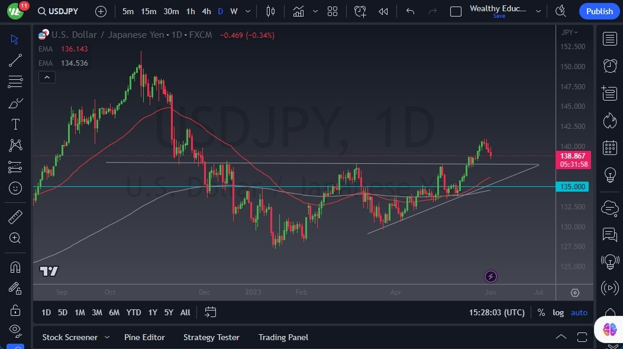This screenshot has height=349, width=623.
Task: Lock all drawings with the padlock icon
Action: coord(15,309)
